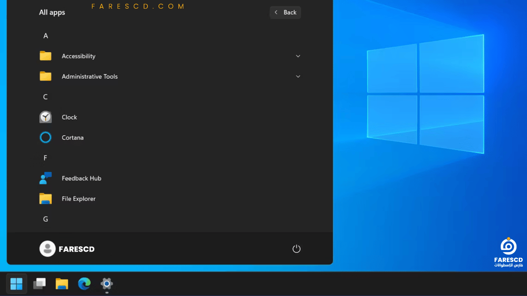Launch Cortana from its circle icon
Screen dimensions: 527x296
tap(45, 137)
